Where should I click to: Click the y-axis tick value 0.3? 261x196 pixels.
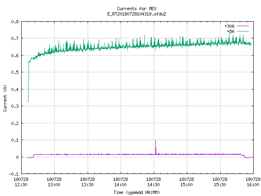15,106
